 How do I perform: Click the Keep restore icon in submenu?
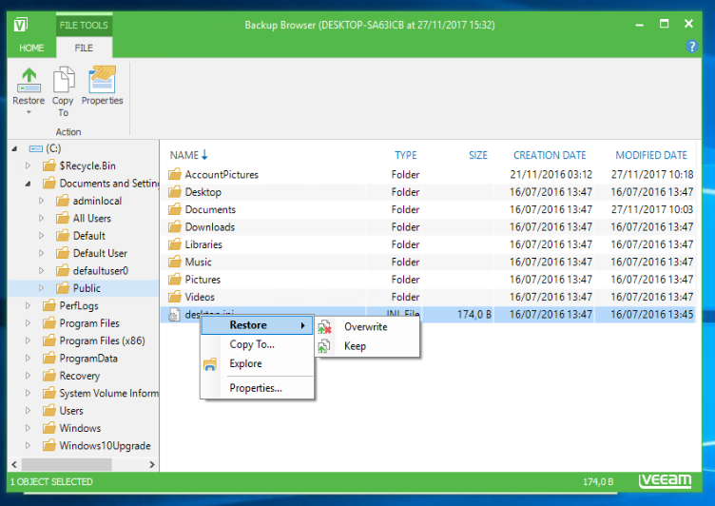323,346
